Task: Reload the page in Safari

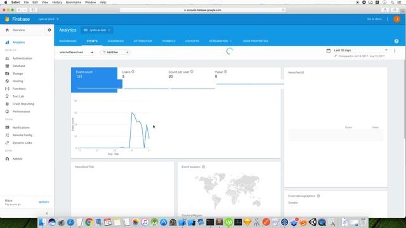Action: (283, 10)
